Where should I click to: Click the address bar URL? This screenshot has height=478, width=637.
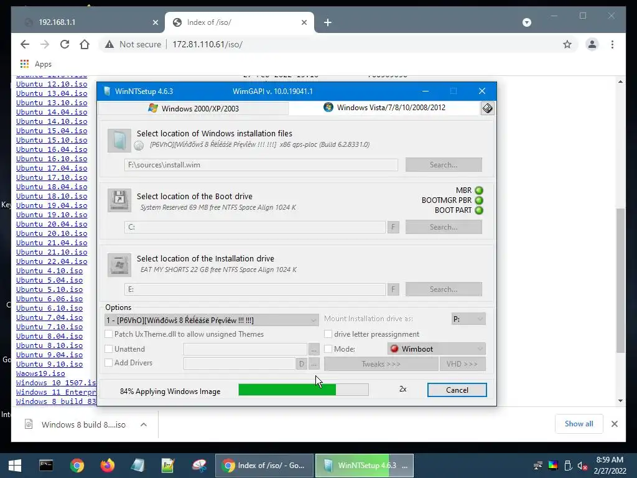(207, 44)
